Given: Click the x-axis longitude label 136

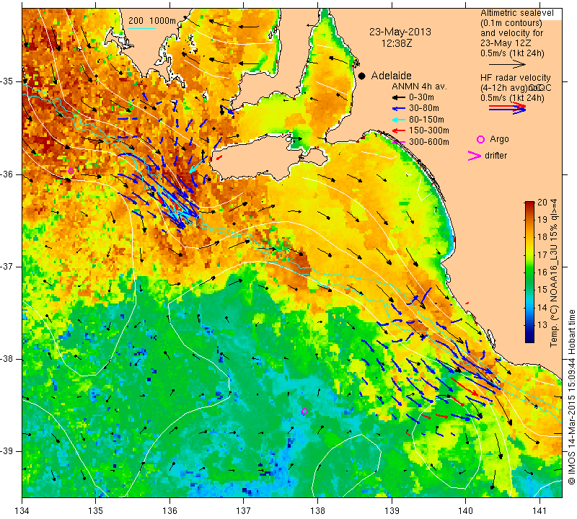Looking at the screenshot, I should click(x=170, y=511).
